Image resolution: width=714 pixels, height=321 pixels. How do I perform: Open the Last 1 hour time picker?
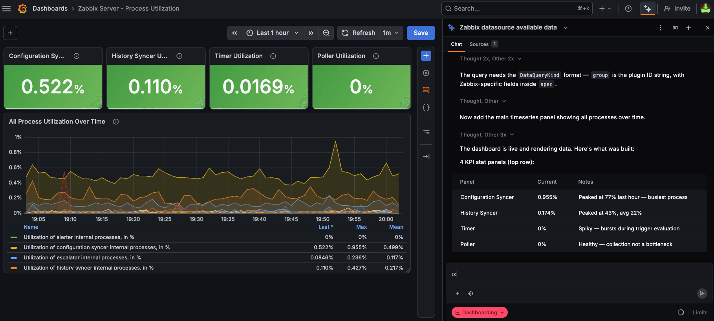pyautogui.click(x=273, y=33)
